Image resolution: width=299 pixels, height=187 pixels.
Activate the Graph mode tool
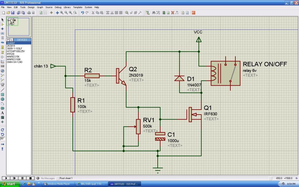2,62
